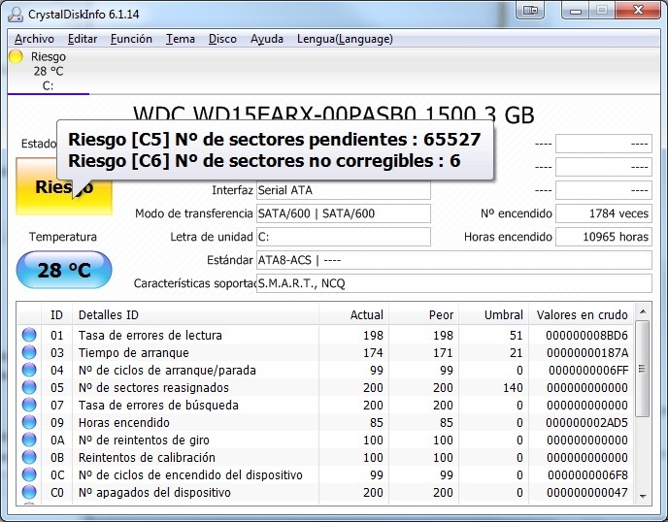Screen dimensions: 668x522
Task: Open the Ayuda menu
Action: 267,39
